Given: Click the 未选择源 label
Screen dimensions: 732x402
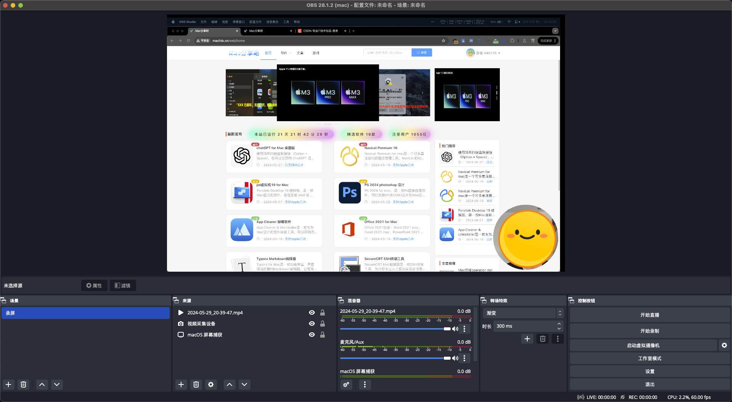Looking at the screenshot, I should coord(13,285).
